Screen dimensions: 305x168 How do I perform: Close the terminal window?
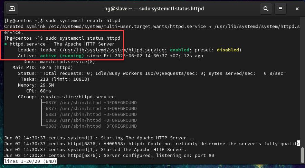click(297, 9)
